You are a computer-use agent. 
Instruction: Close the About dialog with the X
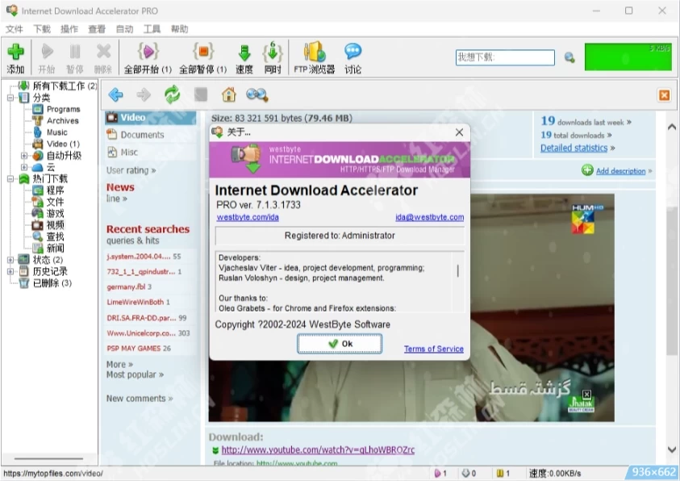pos(459,132)
